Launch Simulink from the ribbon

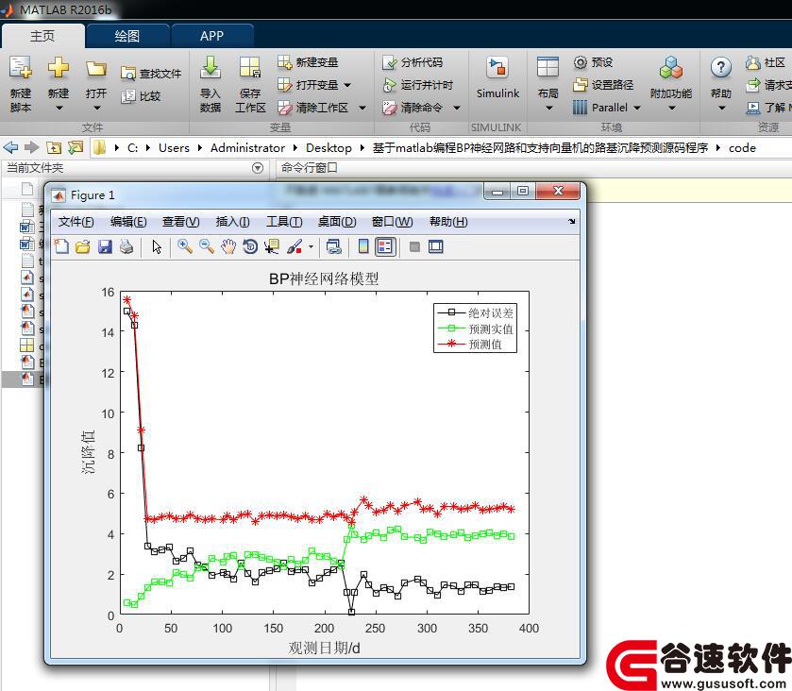(497, 76)
